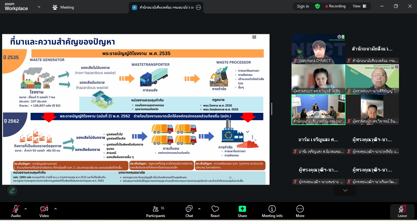The width and height of the screenshot is (417, 221).
Task: Open the Chat panel
Action: pos(189,211)
